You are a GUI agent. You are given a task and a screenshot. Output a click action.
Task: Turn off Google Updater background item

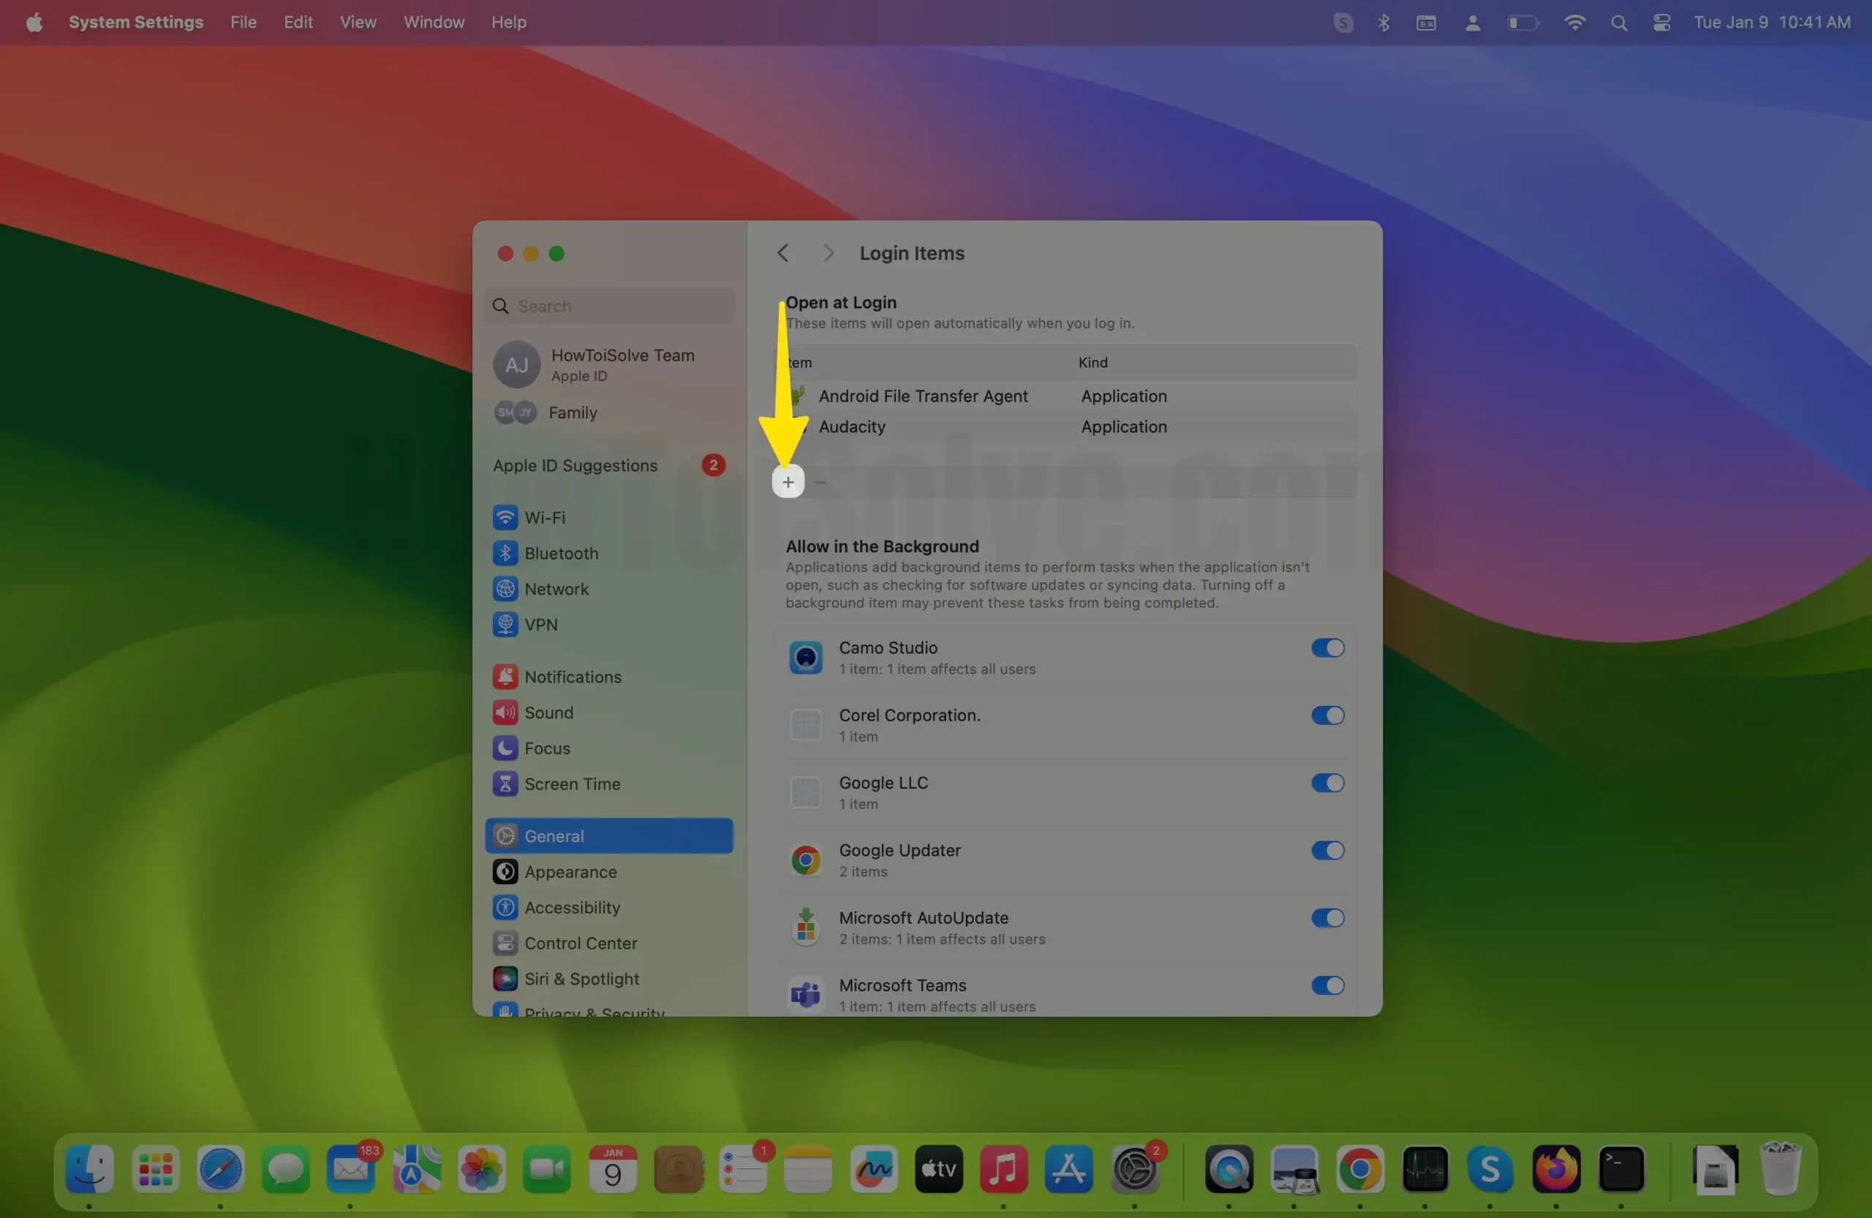[x=1327, y=850]
